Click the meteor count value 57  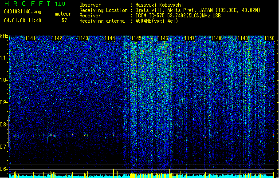click(x=64, y=20)
